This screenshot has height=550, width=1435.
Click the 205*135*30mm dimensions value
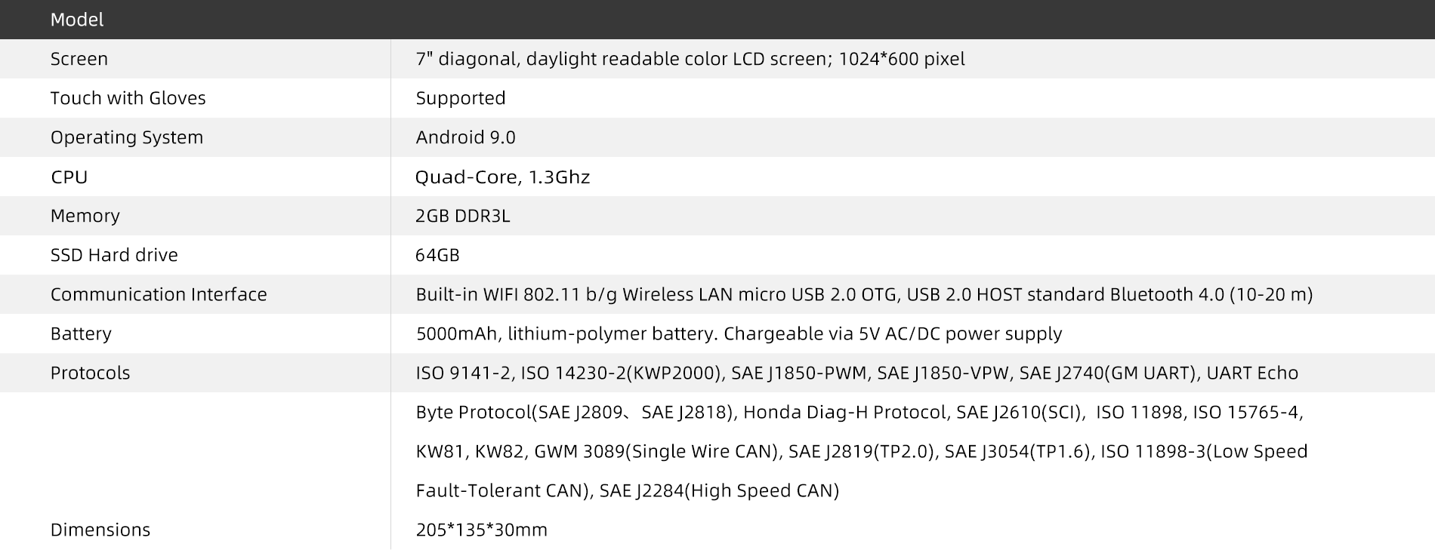pyautogui.click(x=481, y=530)
